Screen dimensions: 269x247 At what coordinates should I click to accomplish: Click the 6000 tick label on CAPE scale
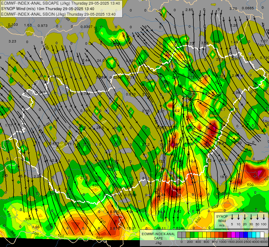click(264, 242)
